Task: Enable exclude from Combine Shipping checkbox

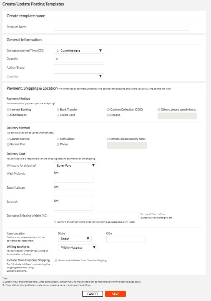Action: coord(56,260)
